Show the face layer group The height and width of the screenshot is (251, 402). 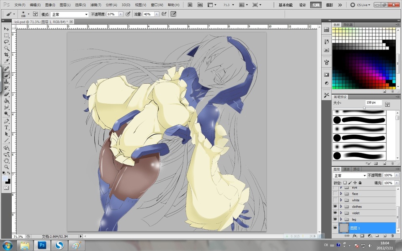coord(335,194)
